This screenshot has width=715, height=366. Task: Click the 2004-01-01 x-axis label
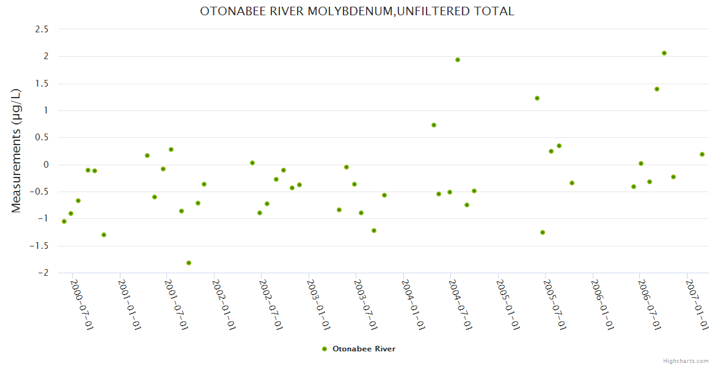(x=414, y=305)
